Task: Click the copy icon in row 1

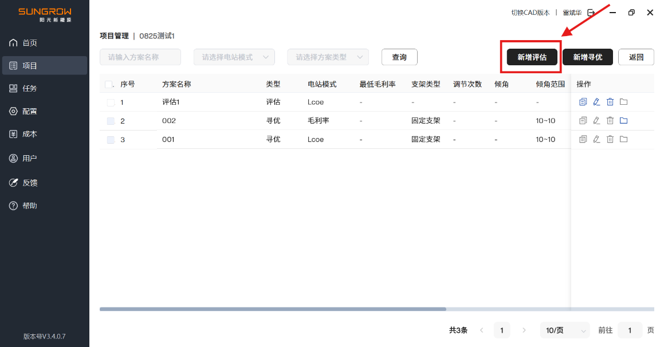Action: (x=583, y=102)
